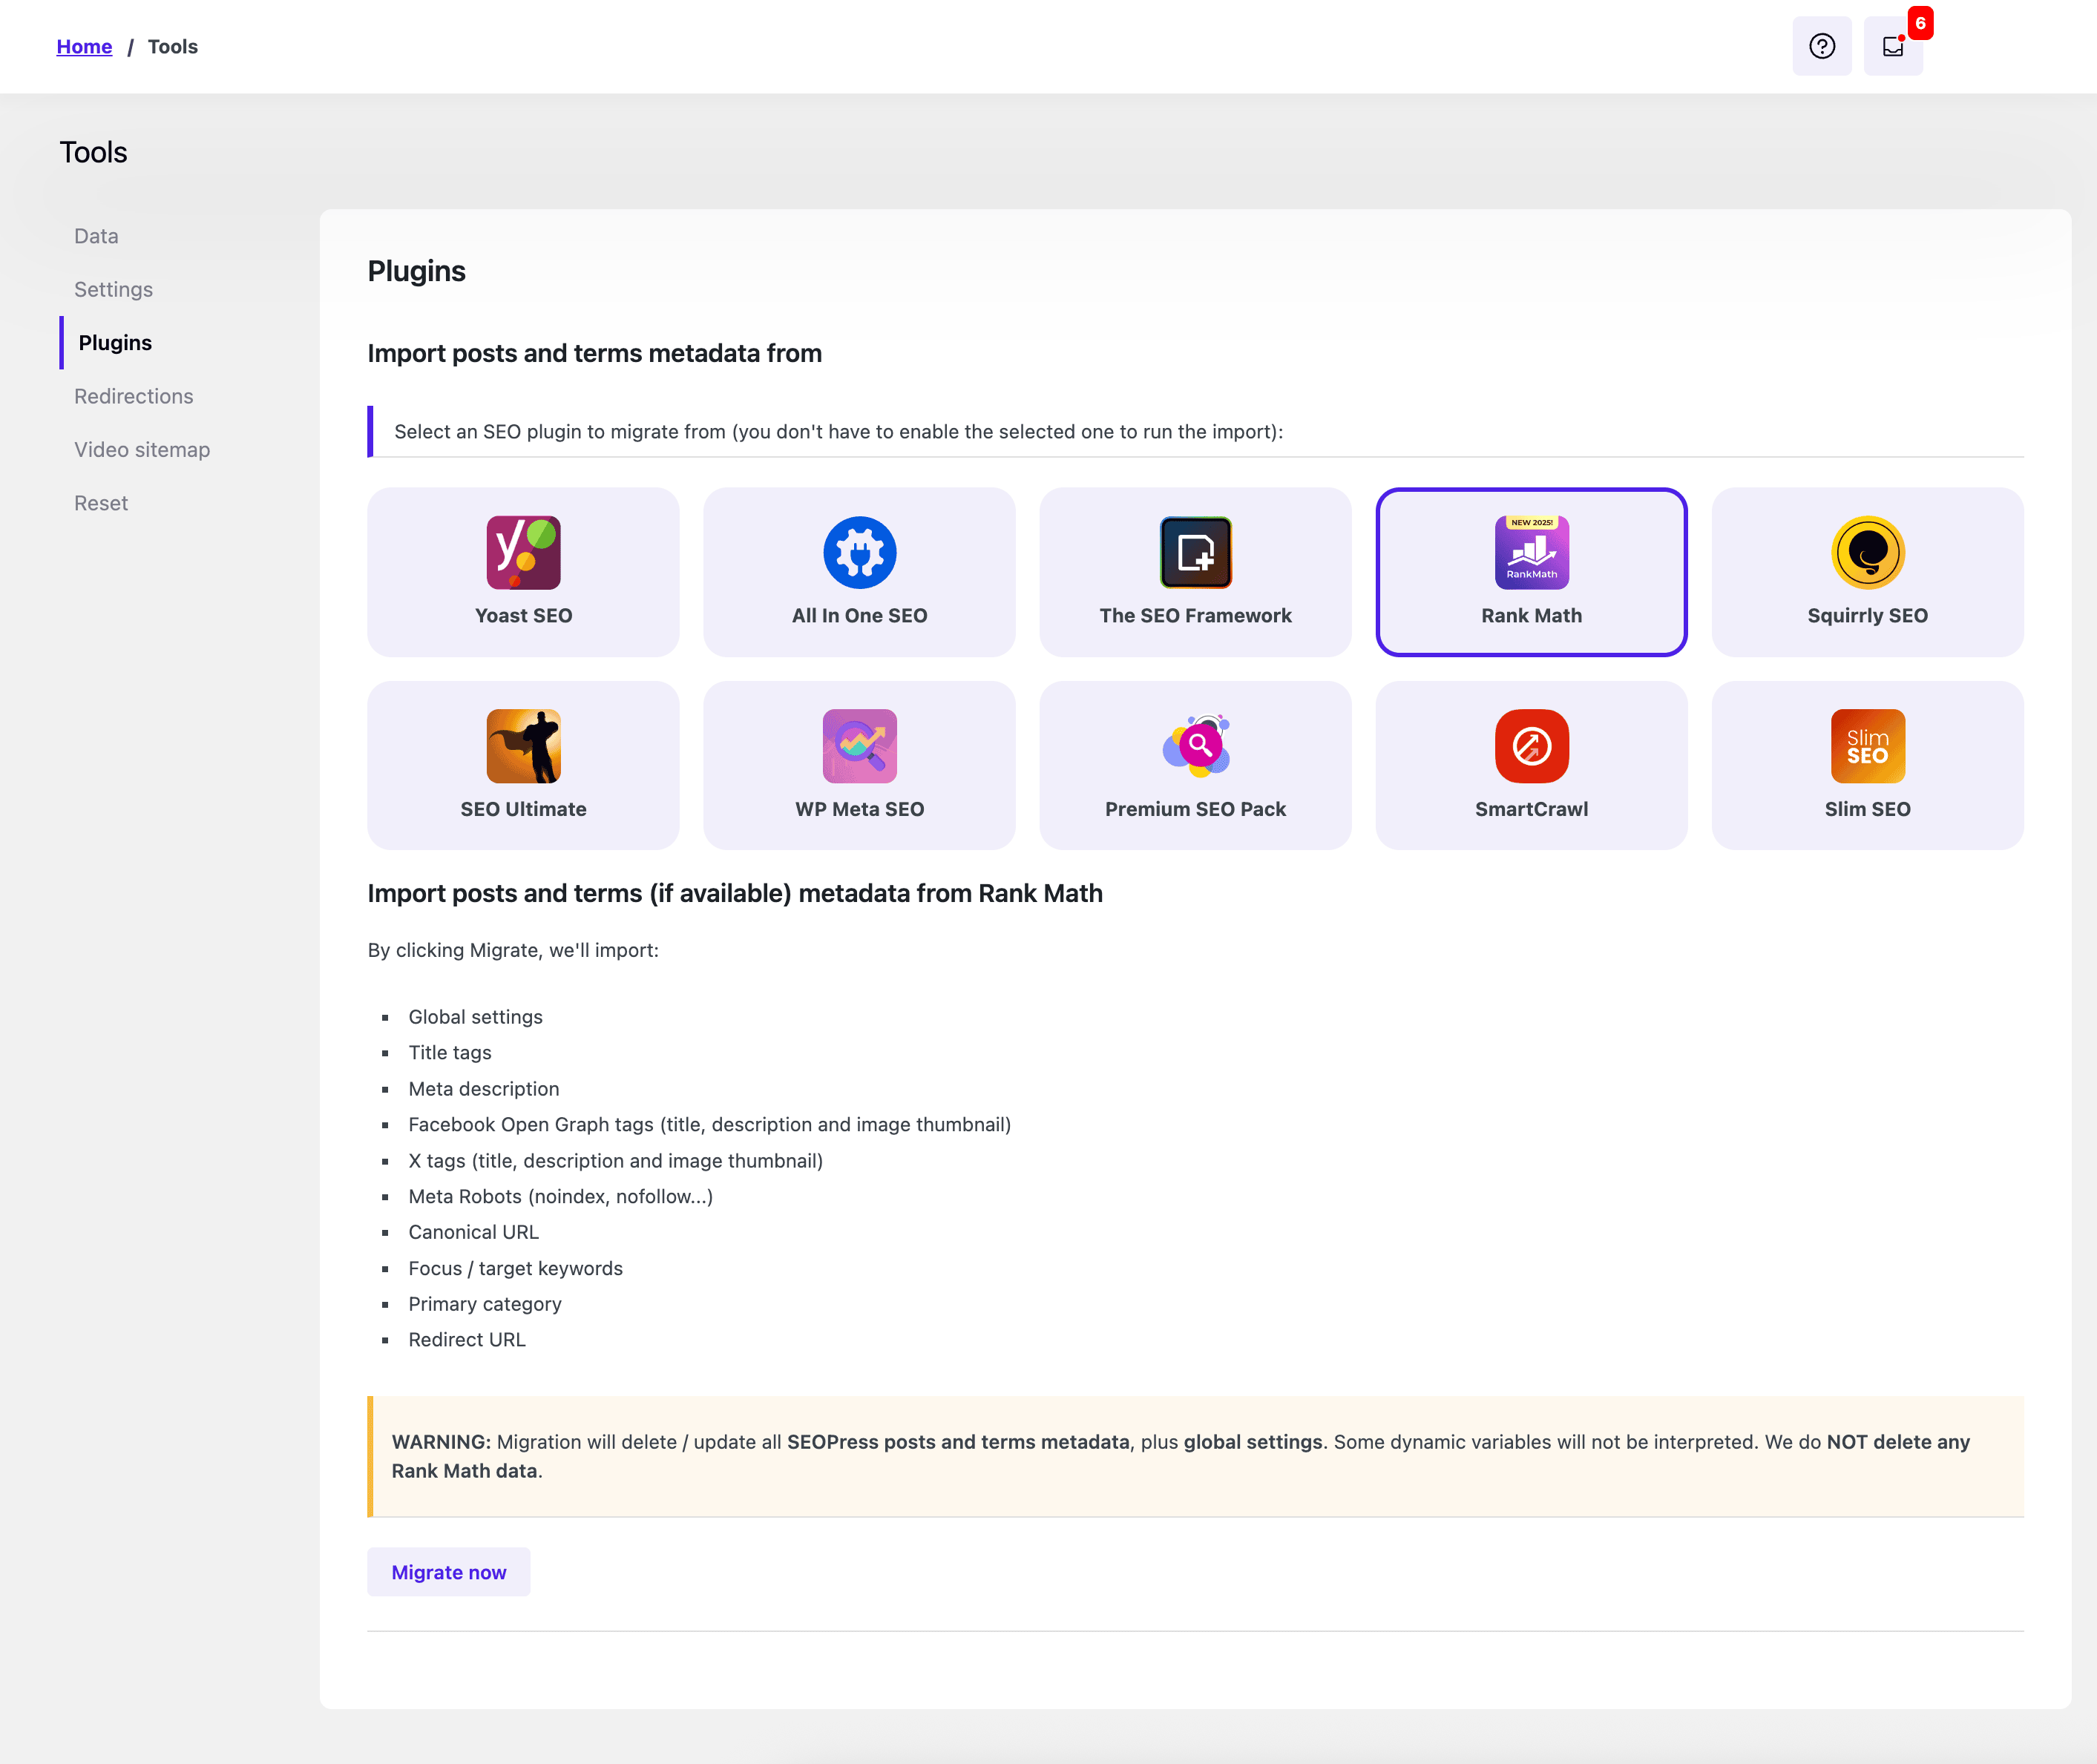Click the Plugins panel heading
This screenshot has height=1764, width=2097.
pos(416,271)
